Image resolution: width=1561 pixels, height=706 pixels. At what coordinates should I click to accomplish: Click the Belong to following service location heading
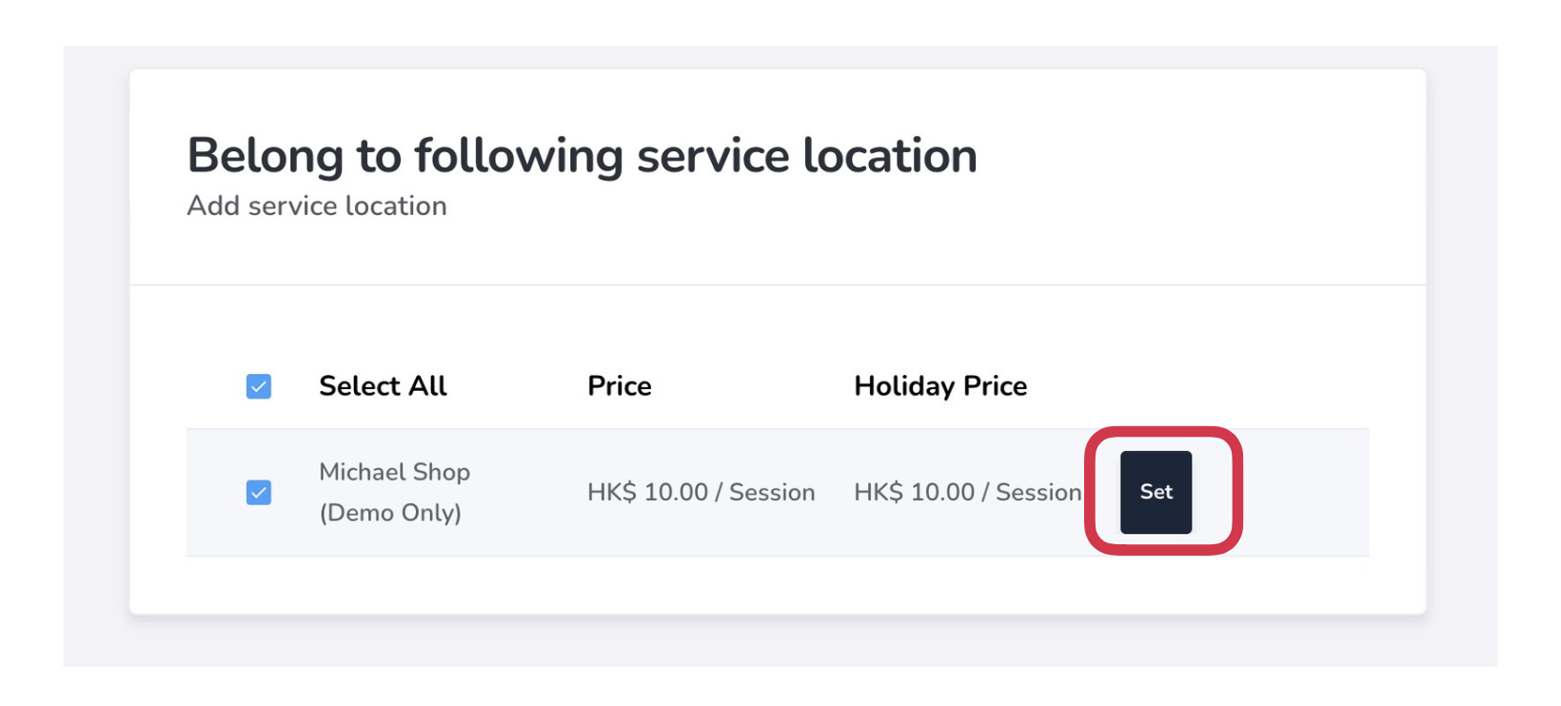[582, 156]
